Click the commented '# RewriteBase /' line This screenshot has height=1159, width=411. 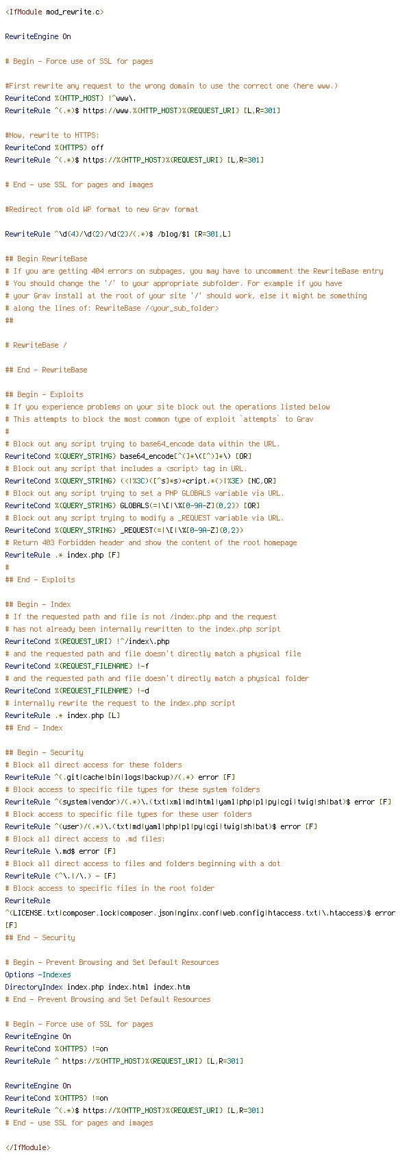point(36,345)
